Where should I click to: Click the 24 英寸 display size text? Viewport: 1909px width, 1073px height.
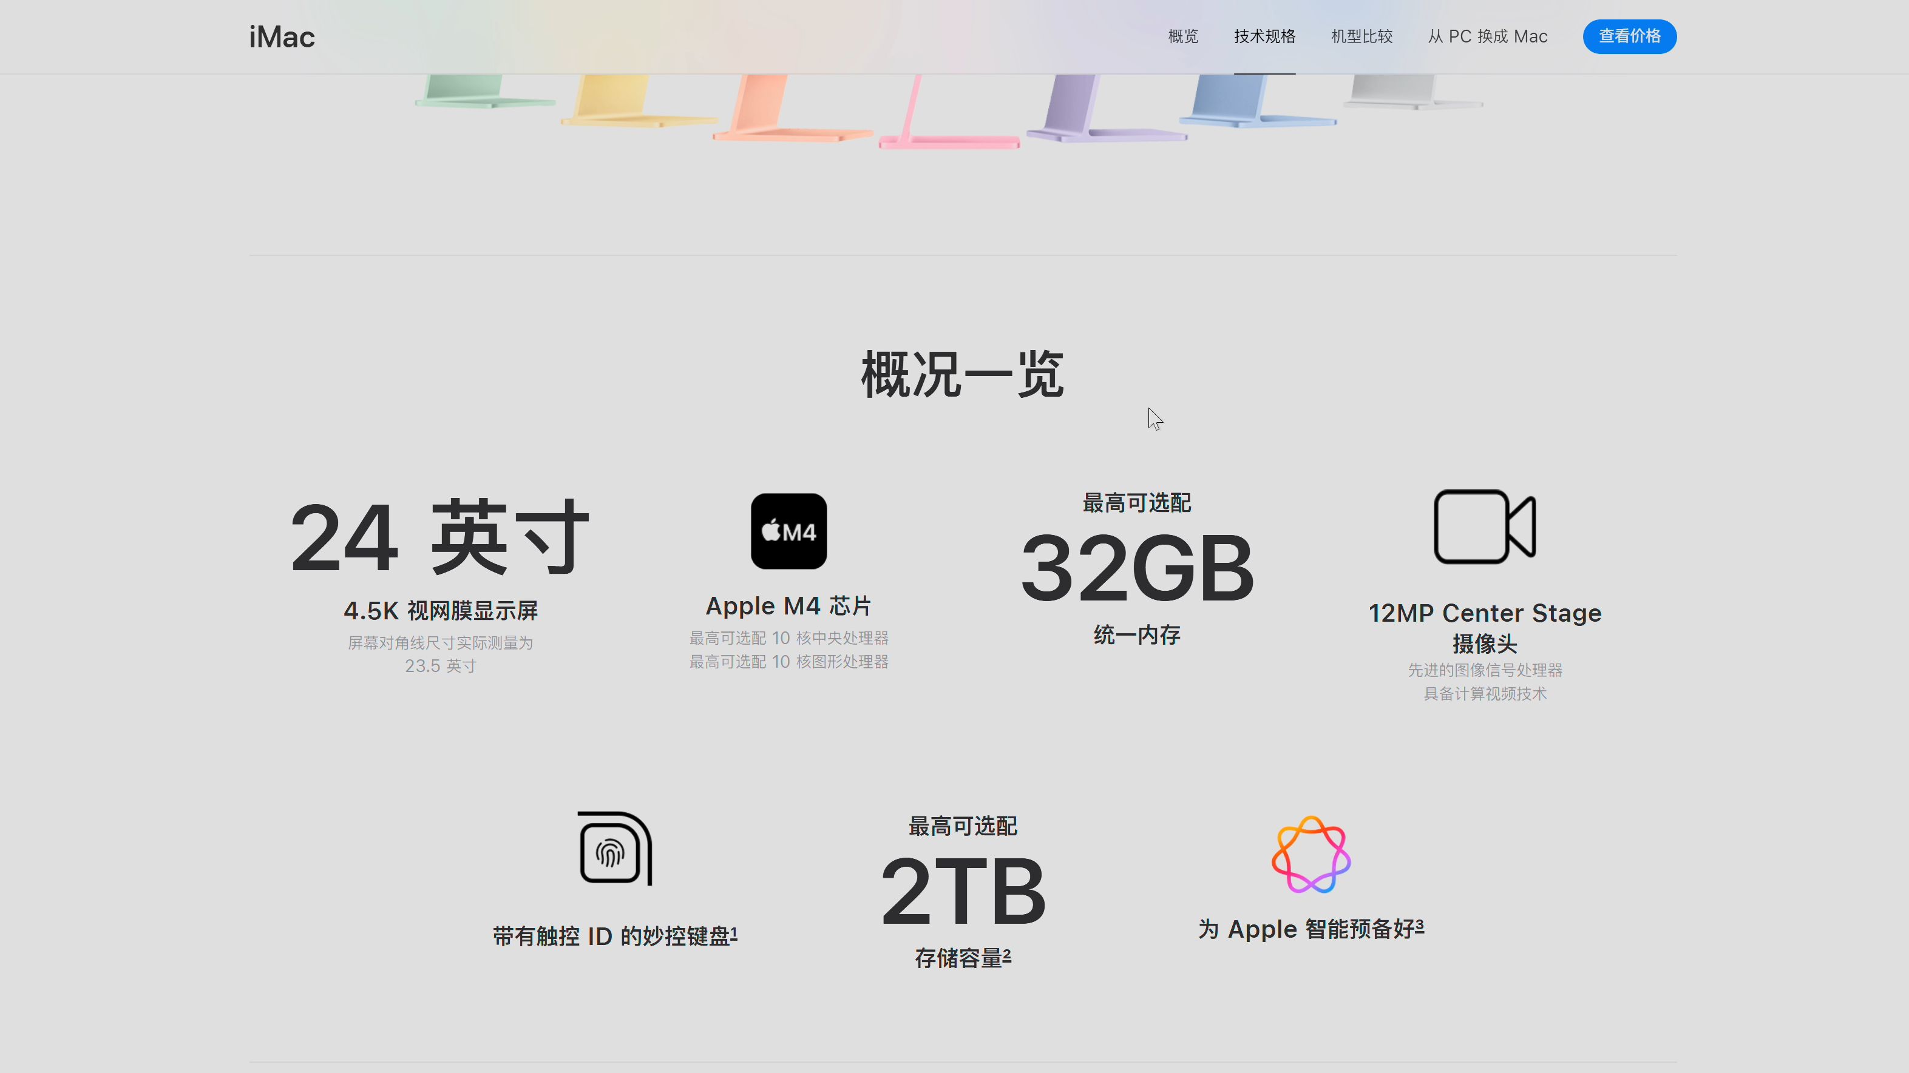click(x=440, y=537)
